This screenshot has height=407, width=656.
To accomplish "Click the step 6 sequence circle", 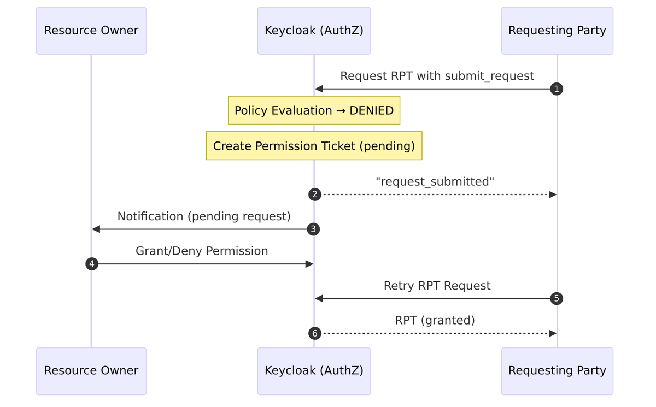I will point(314,333).
